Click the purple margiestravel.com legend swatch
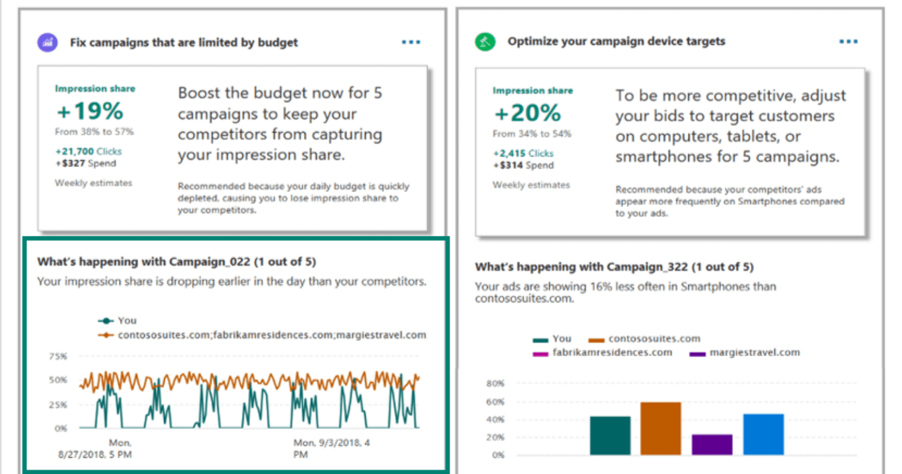902x474 pixels. coord(697,354)
